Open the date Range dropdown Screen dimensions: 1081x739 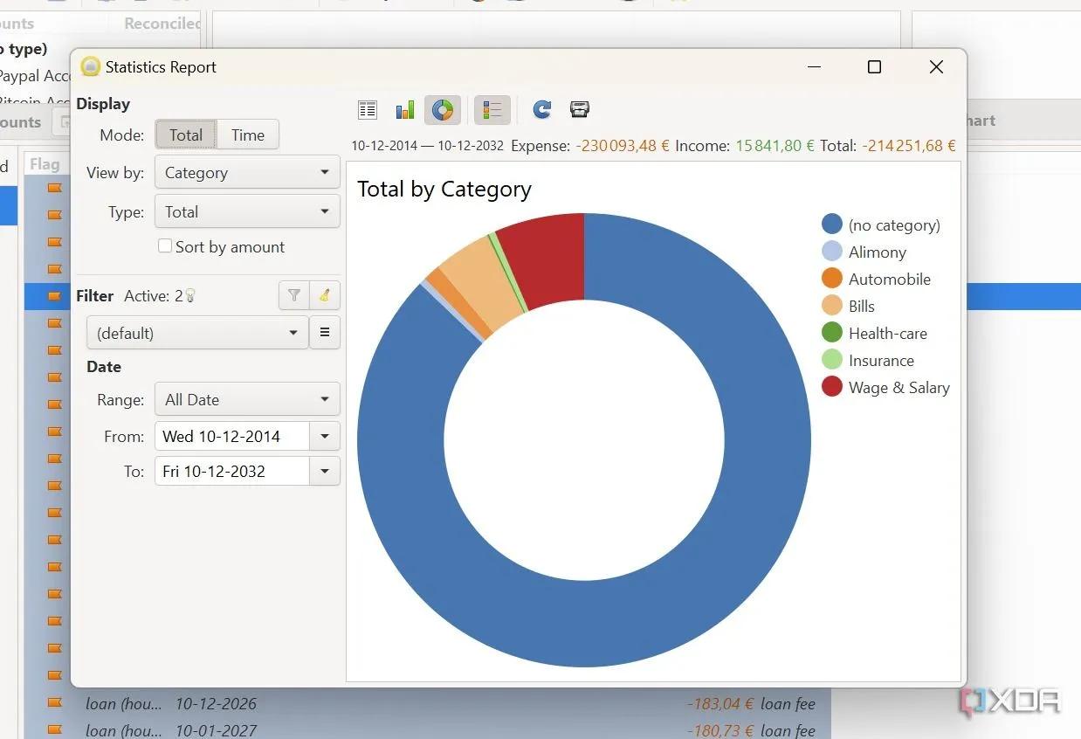click(x=247, y=400)
